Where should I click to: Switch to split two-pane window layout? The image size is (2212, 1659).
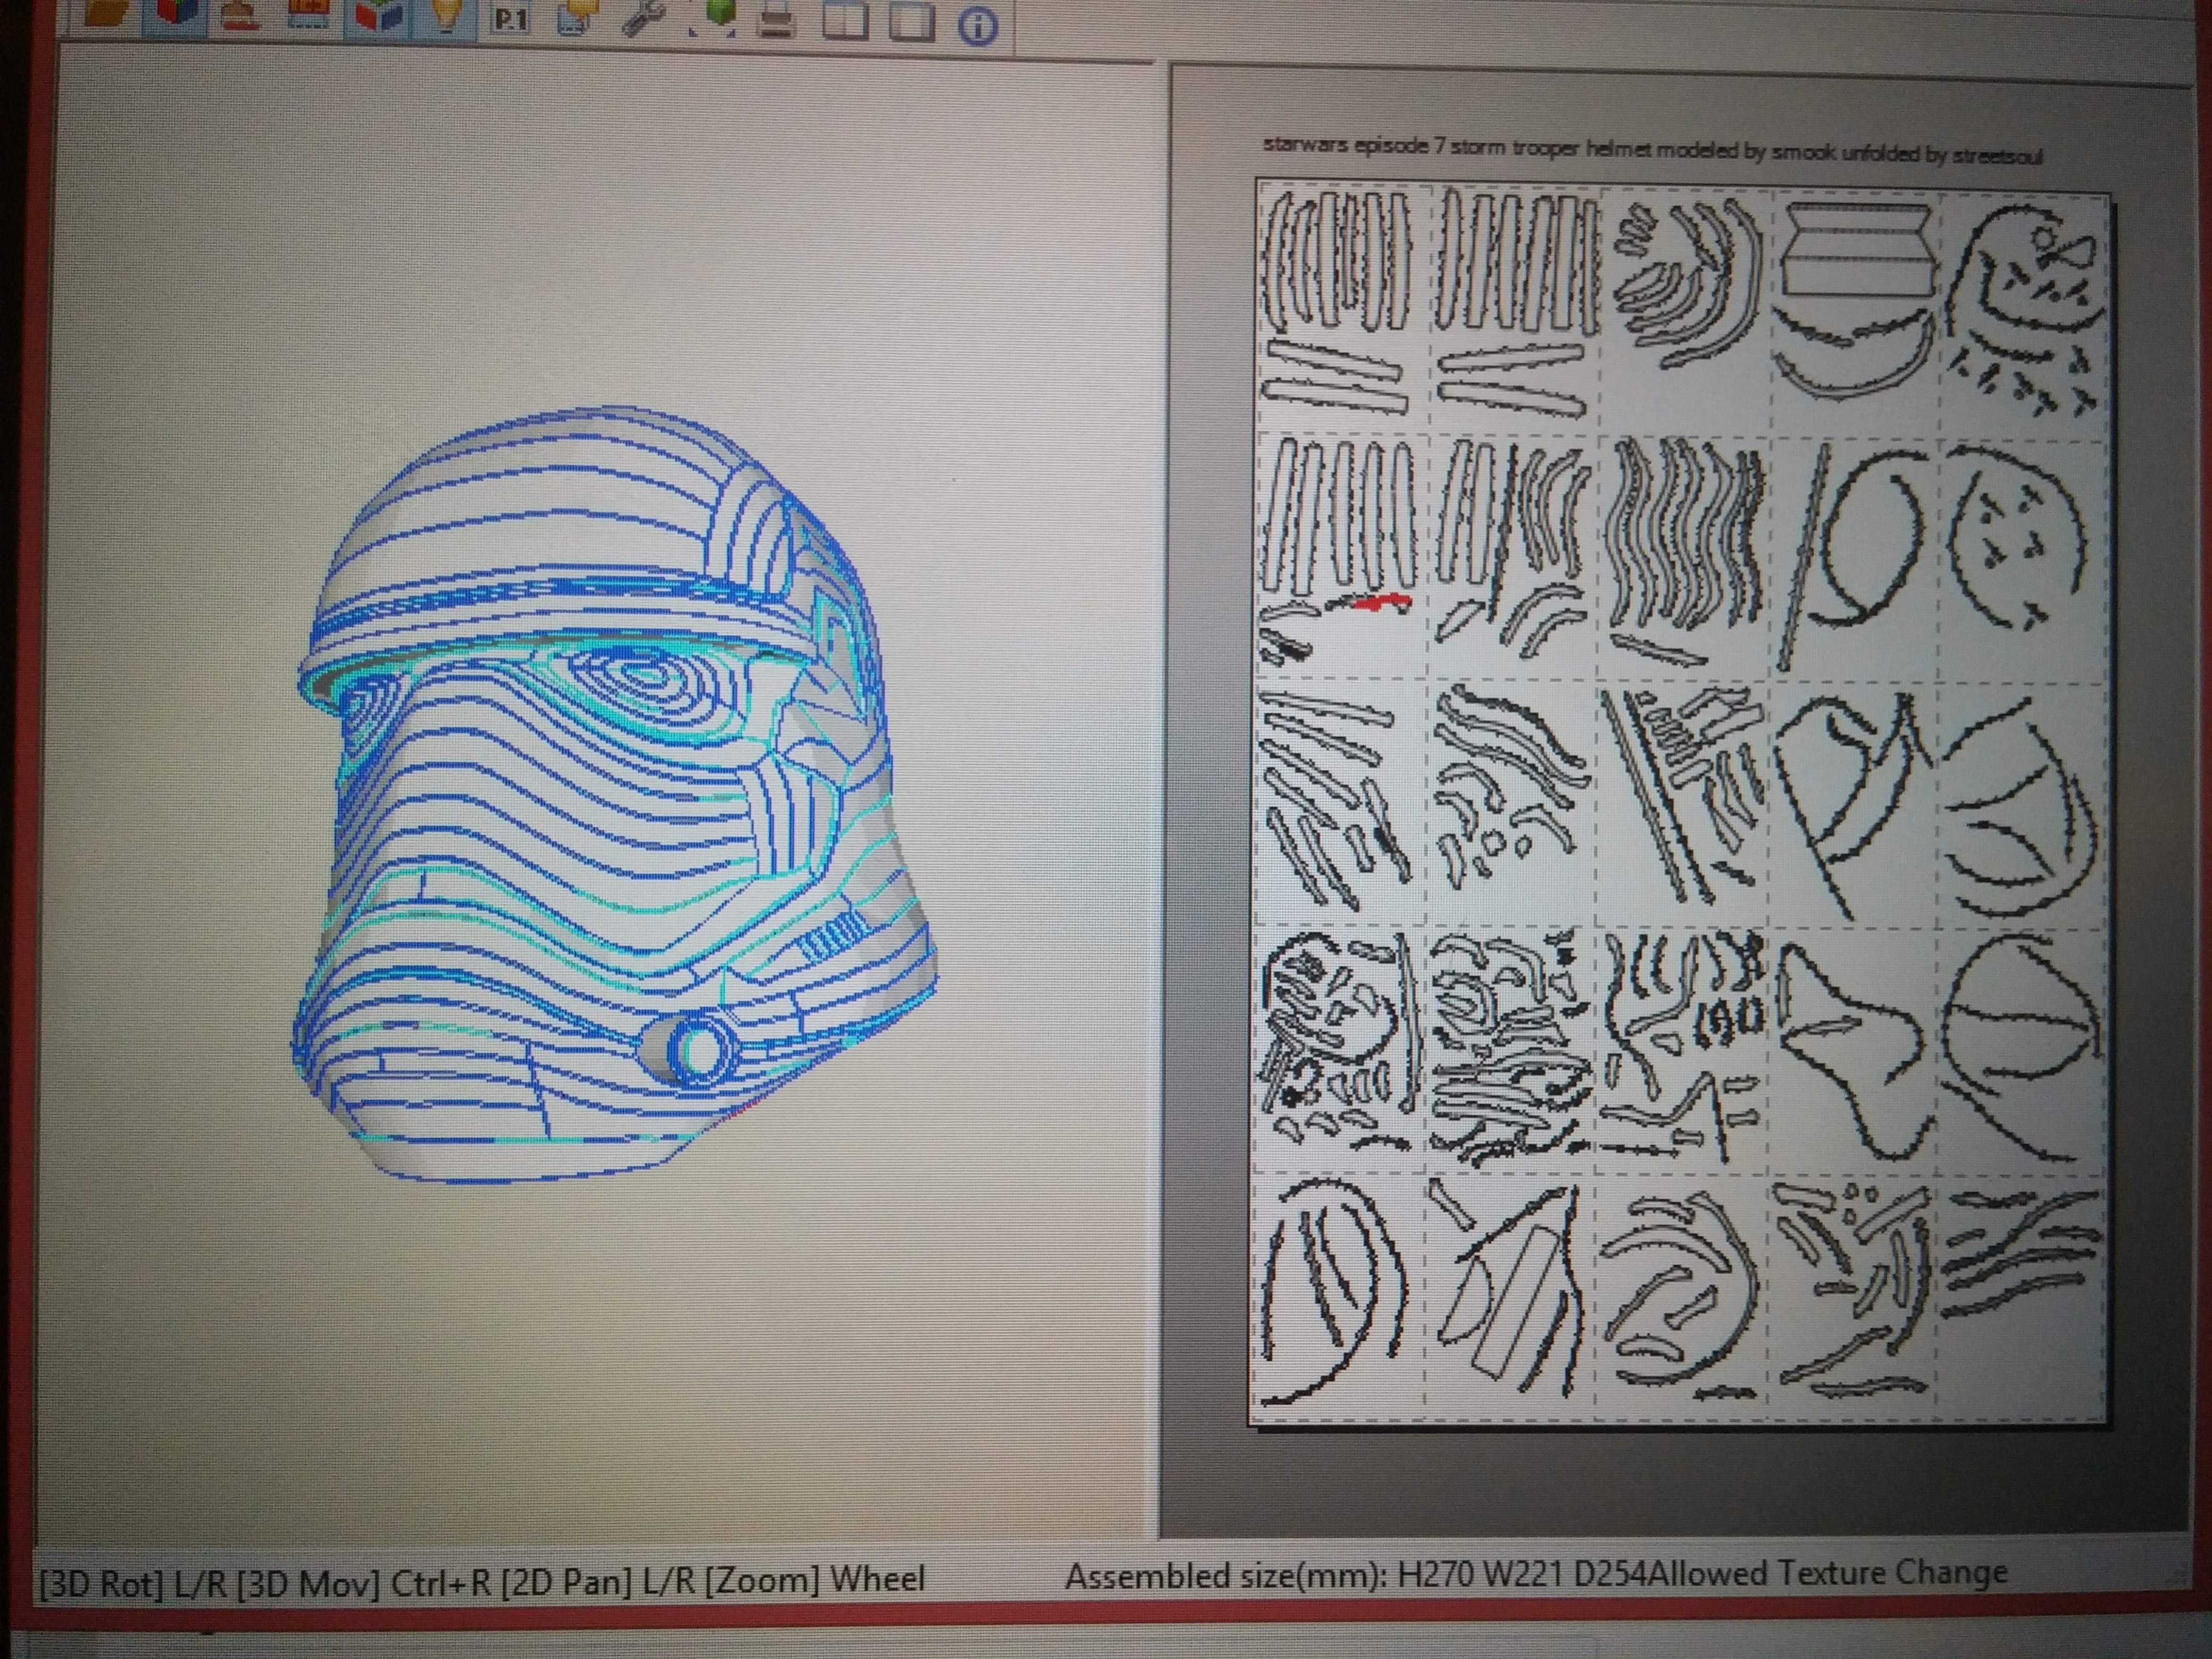point(845,20)
